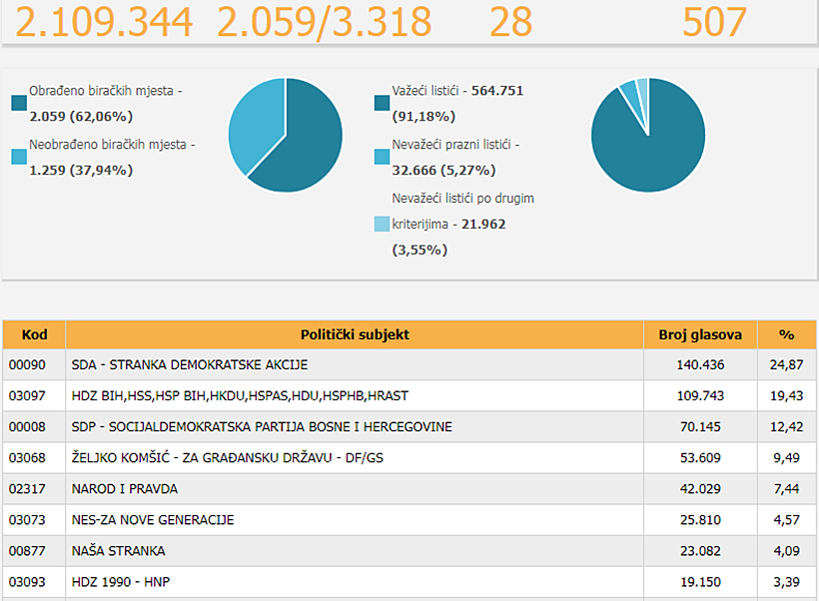Click the Nevažeći listići po drugim kriterijima swatch
This screenshot has height=601, width=819.
click(x=382, y=224)
